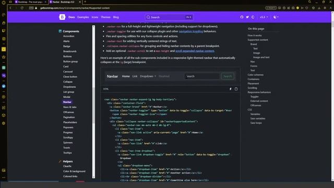The height and width of the screenshot is (188, 334).
Task: Click the magnifier search tabs icon in the title bar
Action: (309, 2)
